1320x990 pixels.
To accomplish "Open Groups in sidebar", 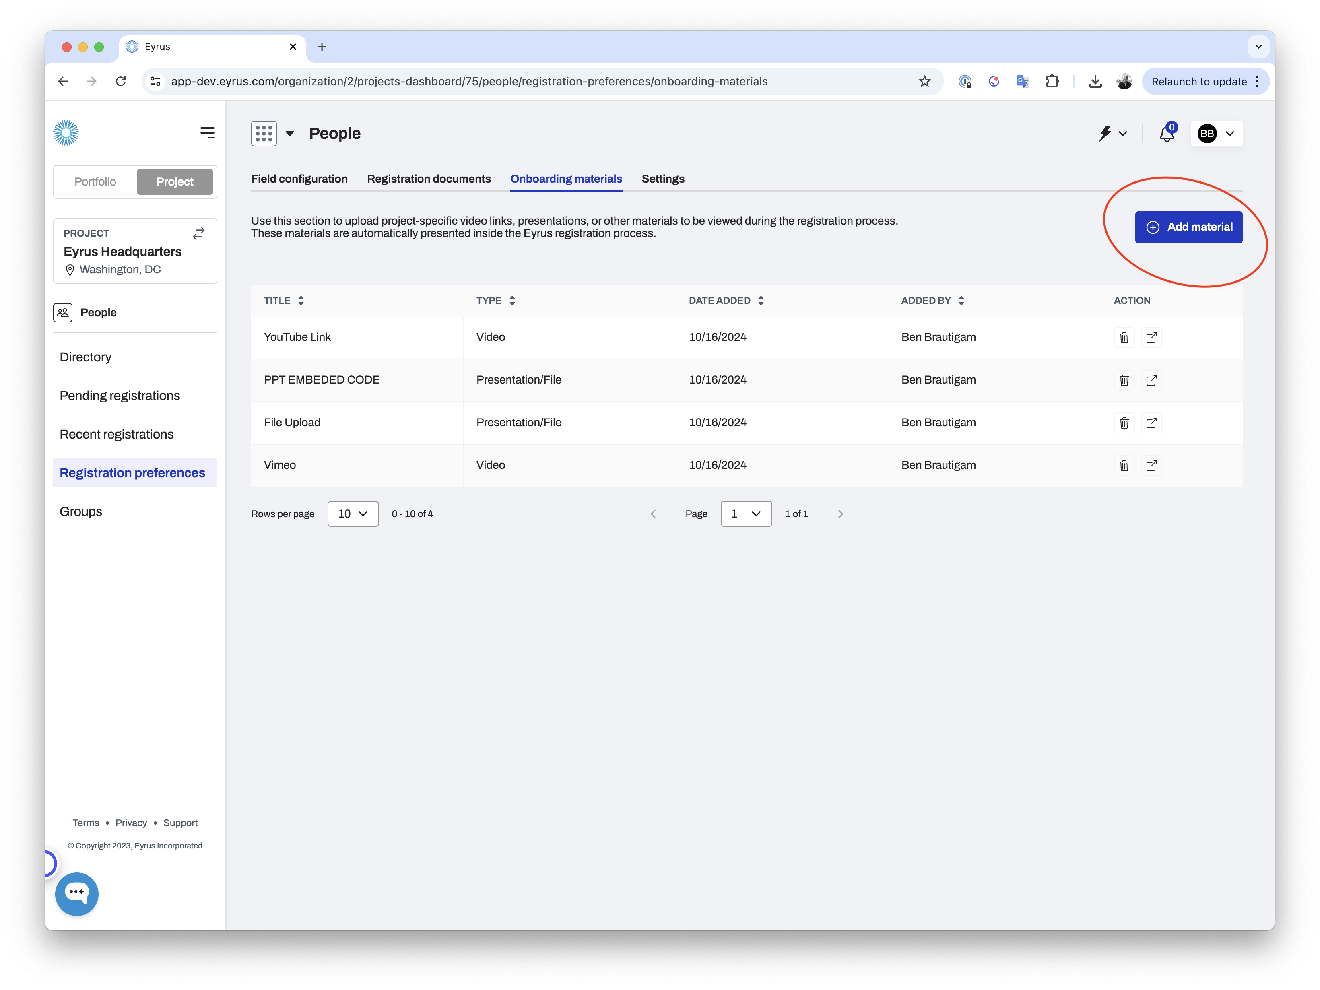I will click(x=80, y=512).
